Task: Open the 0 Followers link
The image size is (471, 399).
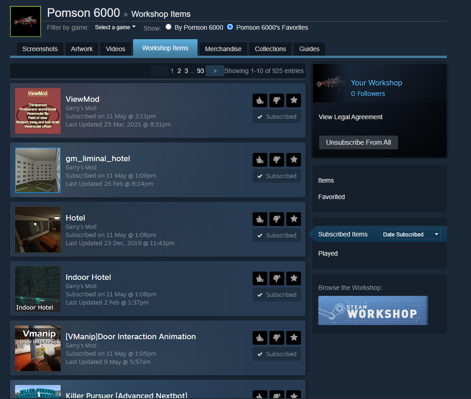Action: [368, 94]
